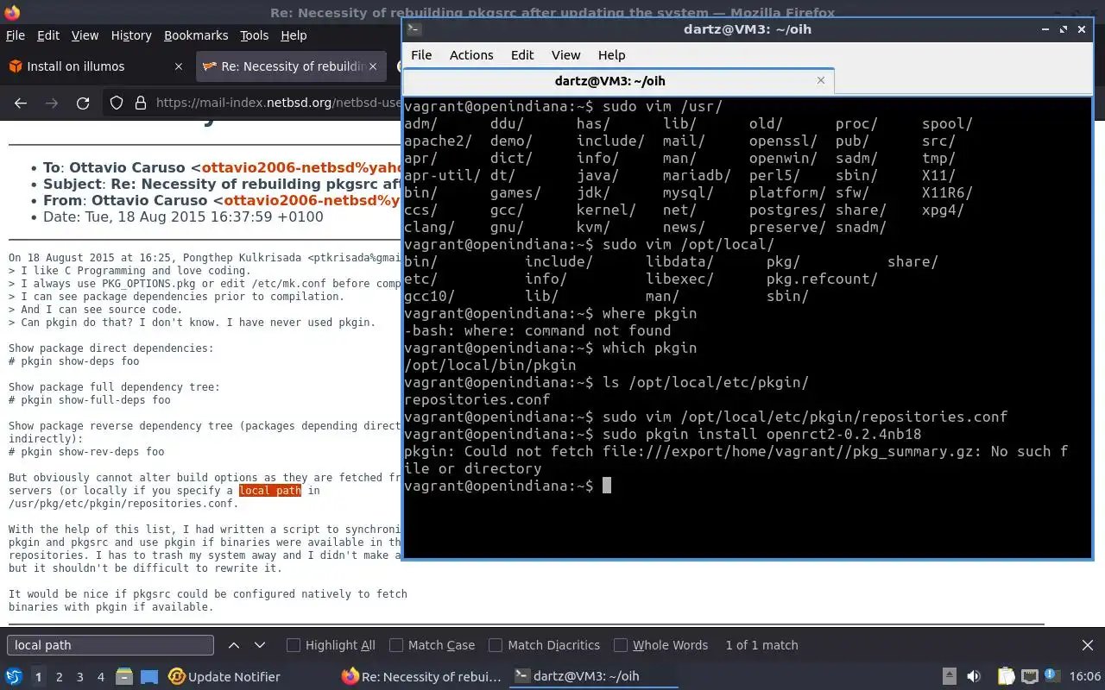Viewport: 1105px width, 690px height.
Task: Click the show desktop icon in taskbar
Action: pos(149,676)
